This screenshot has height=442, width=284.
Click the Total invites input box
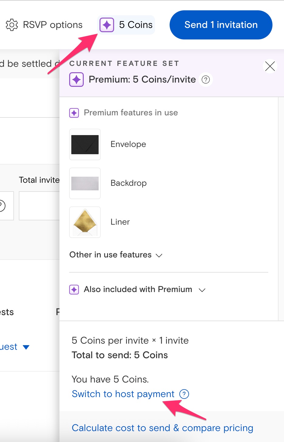[39, 206]
